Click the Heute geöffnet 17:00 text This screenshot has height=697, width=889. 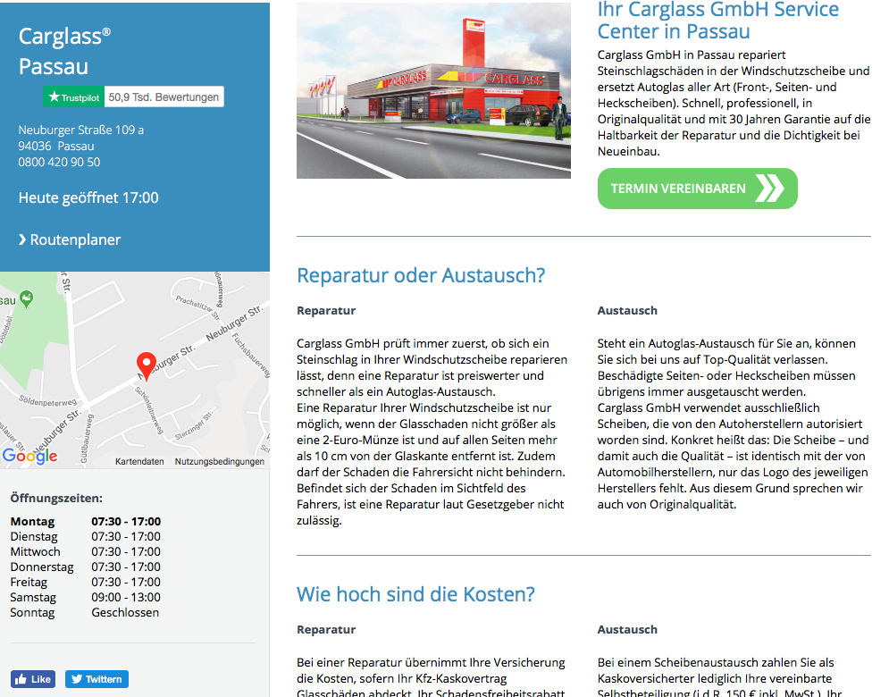88,197
